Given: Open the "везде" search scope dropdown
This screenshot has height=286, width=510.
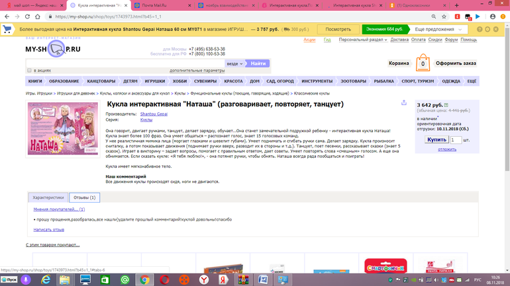Looking at the screenshot, I should (235, 63).
